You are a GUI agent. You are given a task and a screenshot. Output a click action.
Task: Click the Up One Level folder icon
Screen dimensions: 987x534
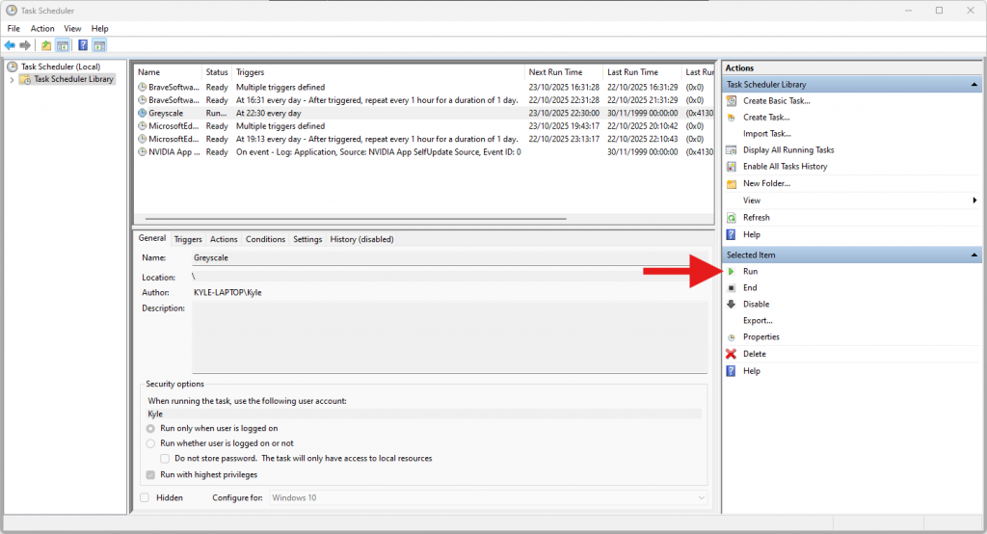(x=46, y=45)
